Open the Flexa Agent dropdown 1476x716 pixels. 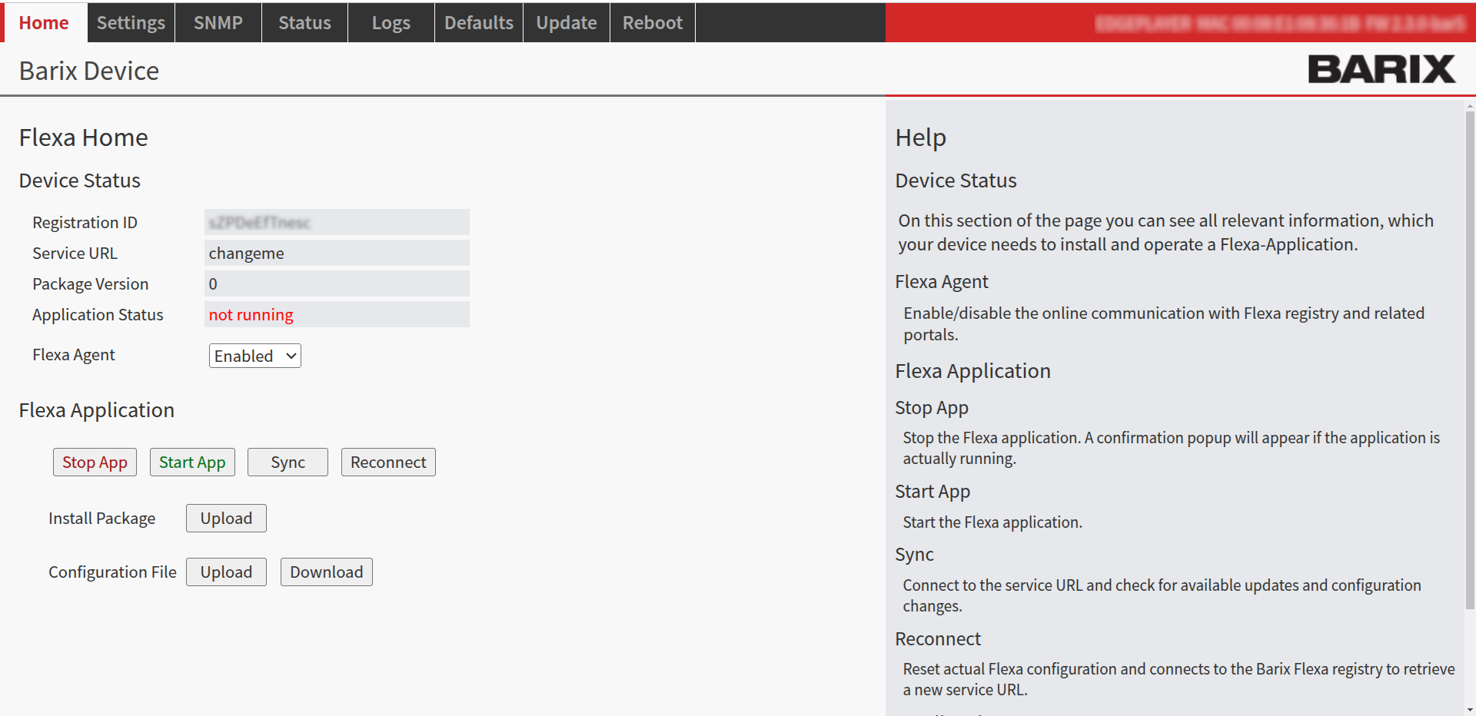254,356
